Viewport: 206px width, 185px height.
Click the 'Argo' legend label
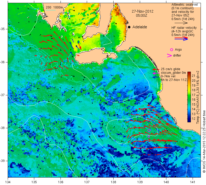click(x=178, y=50)
